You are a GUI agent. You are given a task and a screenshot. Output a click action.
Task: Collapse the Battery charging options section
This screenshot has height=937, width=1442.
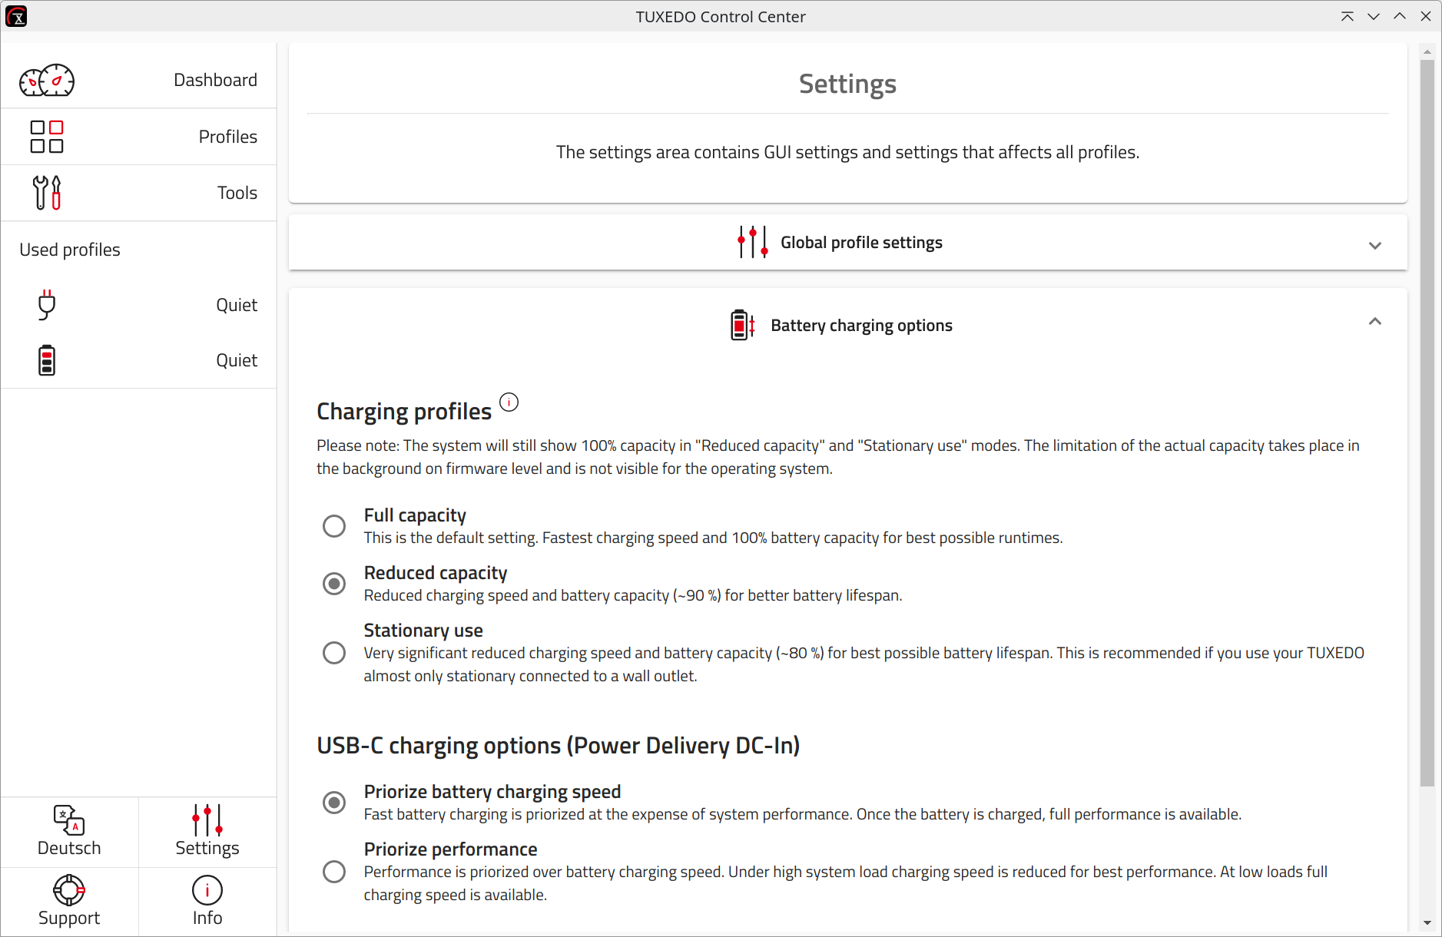point(1374,321)
